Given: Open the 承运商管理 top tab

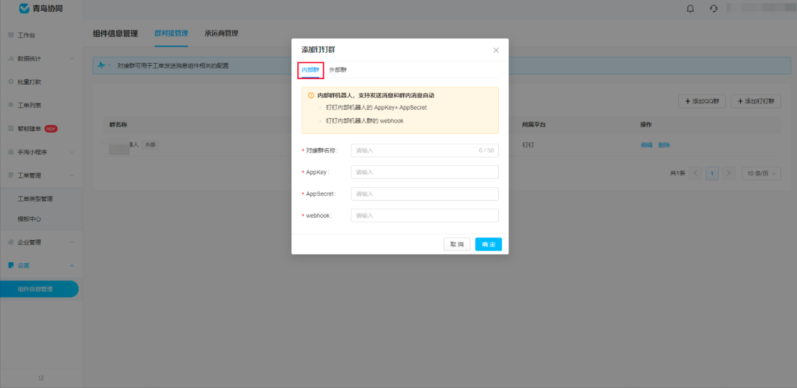Looking at the screenshot, I should click(x=221, y=33).
